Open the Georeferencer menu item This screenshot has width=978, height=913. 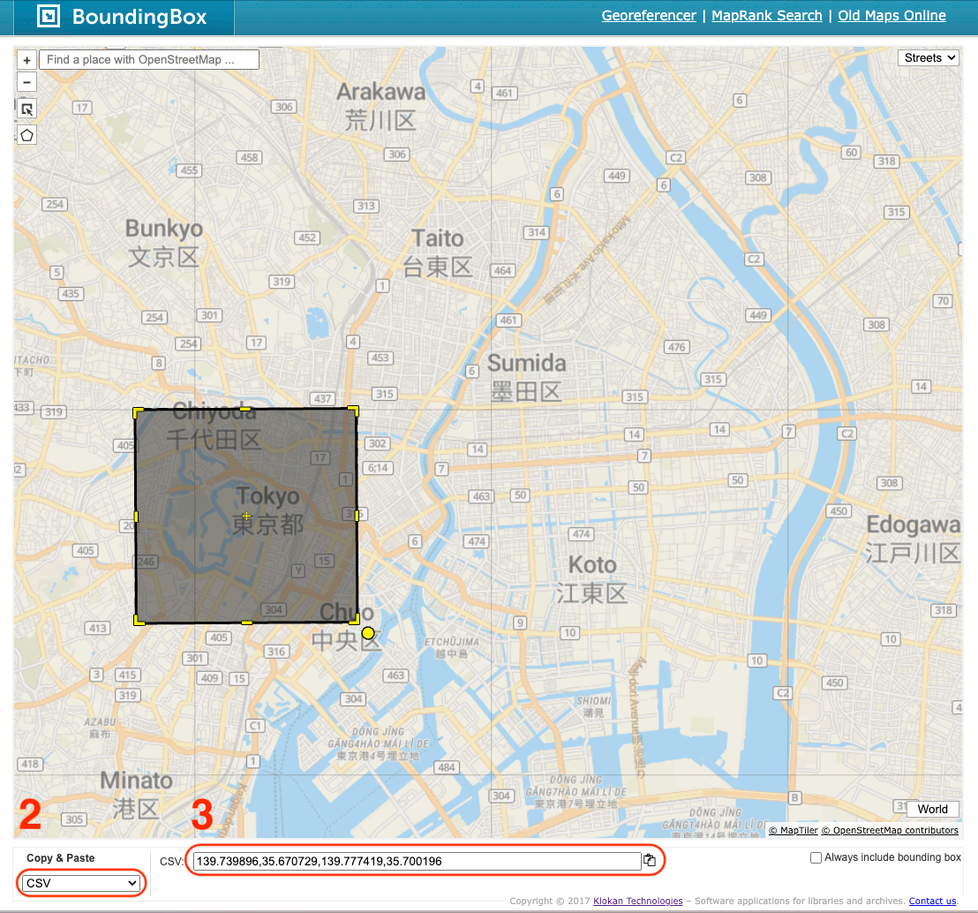click(x=649, y=15)
